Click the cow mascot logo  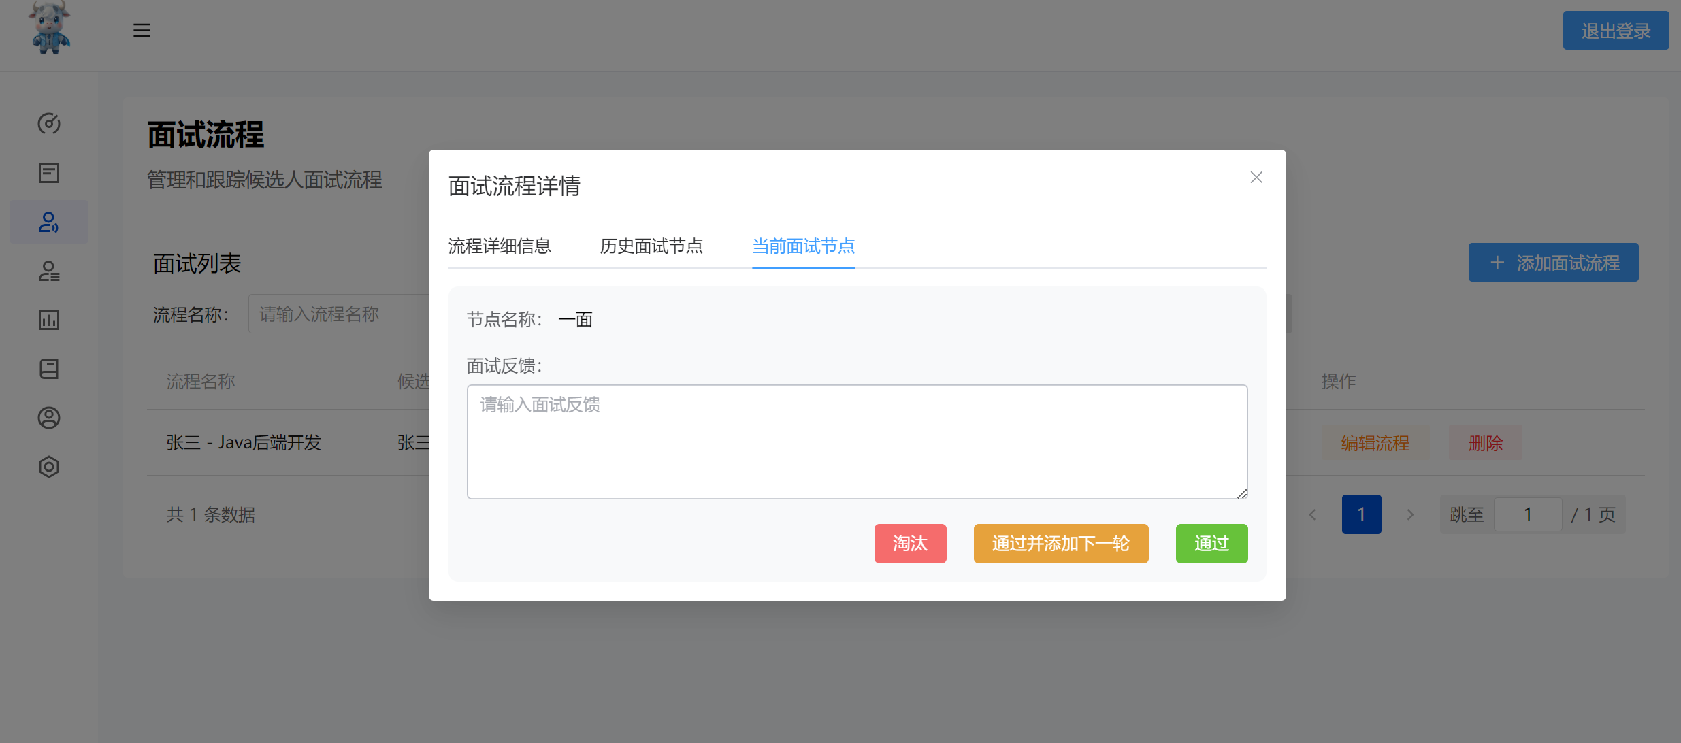click(50, 27)
